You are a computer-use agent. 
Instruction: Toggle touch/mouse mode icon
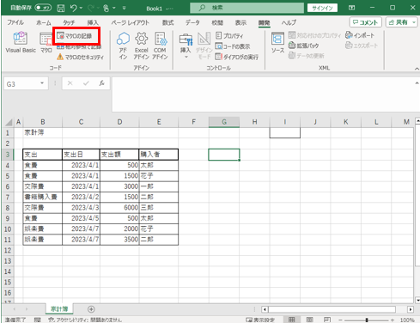pyautogui.click(x=107, y=9)
